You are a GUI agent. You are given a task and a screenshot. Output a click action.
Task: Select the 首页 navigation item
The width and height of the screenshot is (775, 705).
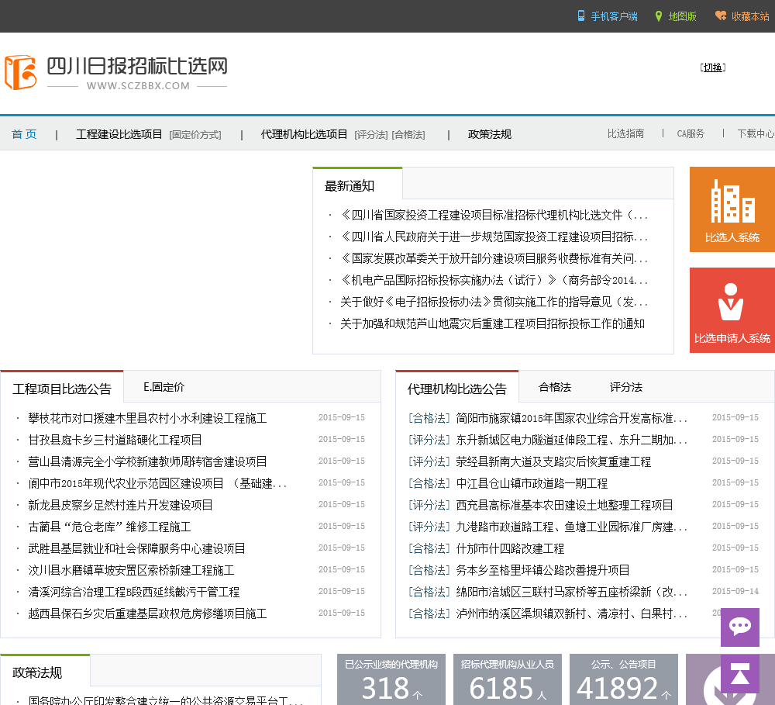tap(24, 134)
